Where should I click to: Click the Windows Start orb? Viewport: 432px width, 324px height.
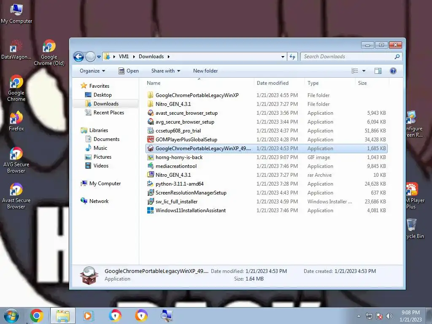[11, 316]
